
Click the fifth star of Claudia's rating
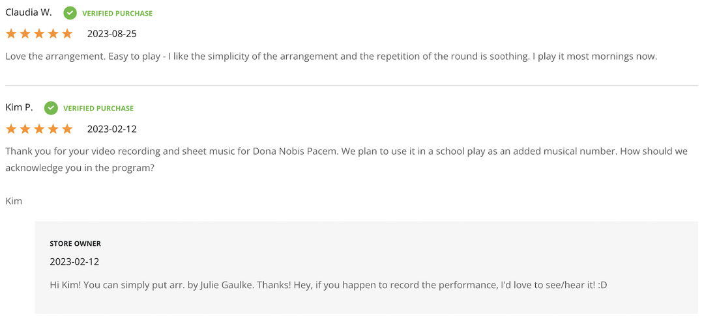(67, 34)
